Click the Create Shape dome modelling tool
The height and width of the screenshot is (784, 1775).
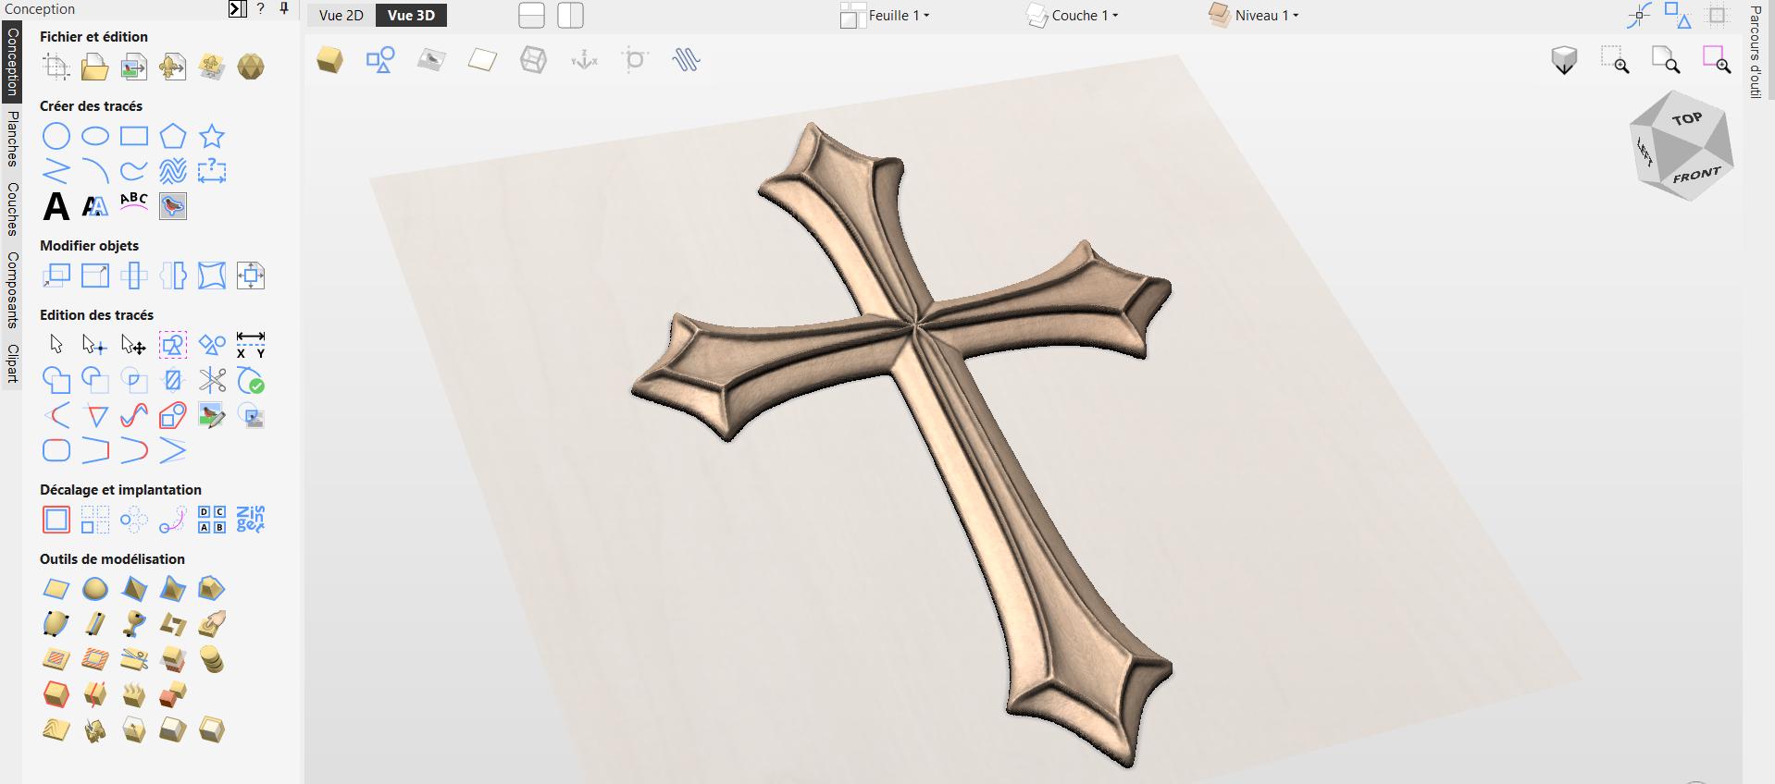95,589
